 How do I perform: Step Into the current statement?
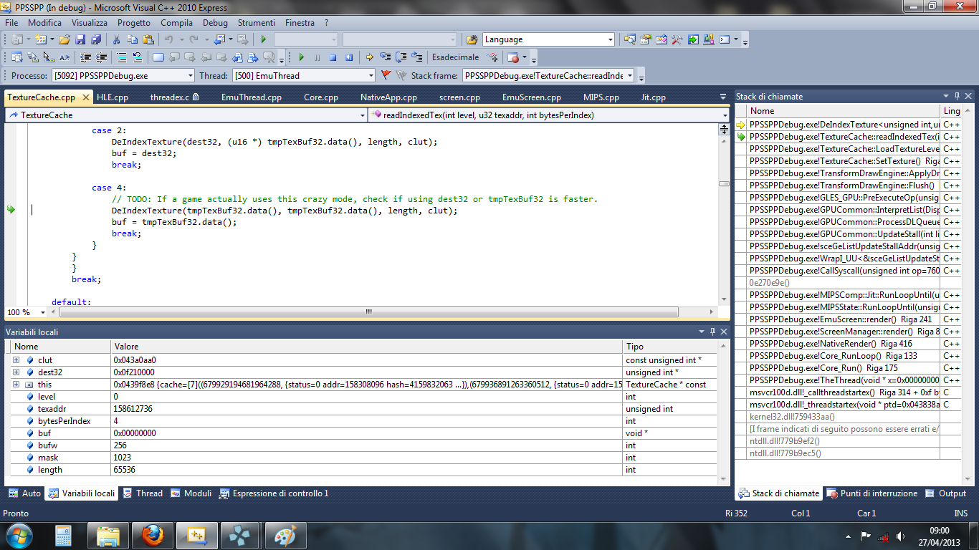385,57
